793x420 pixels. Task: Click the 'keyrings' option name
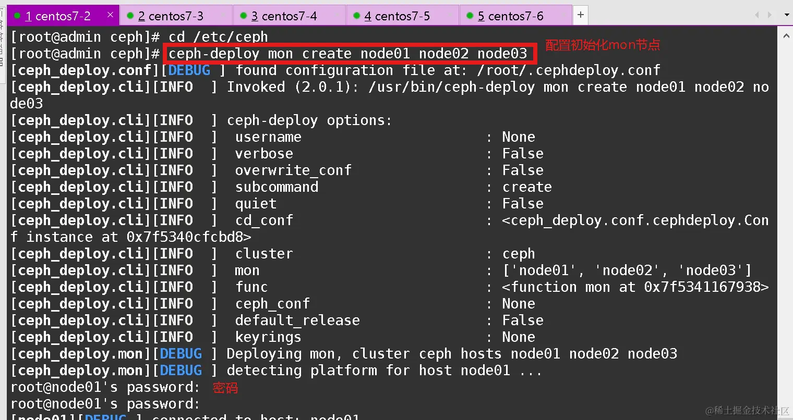pos(268,337)
